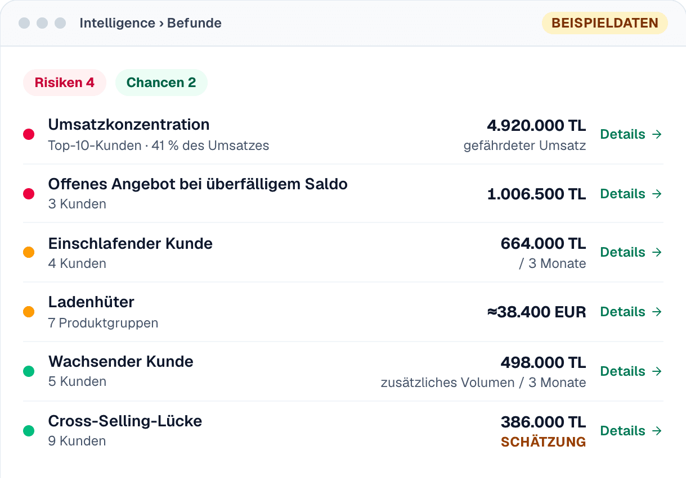Open Details for Offenes Angebot bei überfälligem Saldo
686x478 pixels.
coord(631,194)
